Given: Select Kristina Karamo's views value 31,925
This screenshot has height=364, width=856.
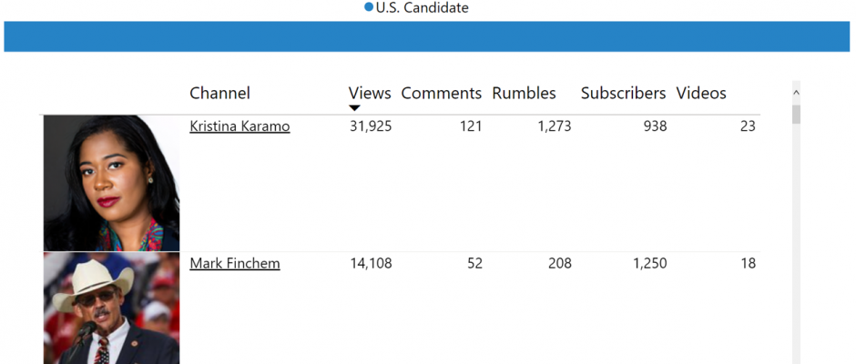Looking at the screenshot, I should tap(371, 126).
